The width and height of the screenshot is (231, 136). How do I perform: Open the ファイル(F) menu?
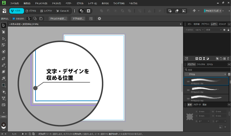(14, 3)
